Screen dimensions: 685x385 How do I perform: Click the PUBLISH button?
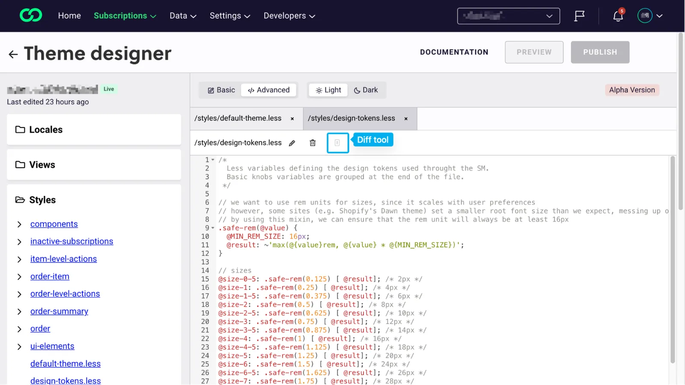click(600, 52)
